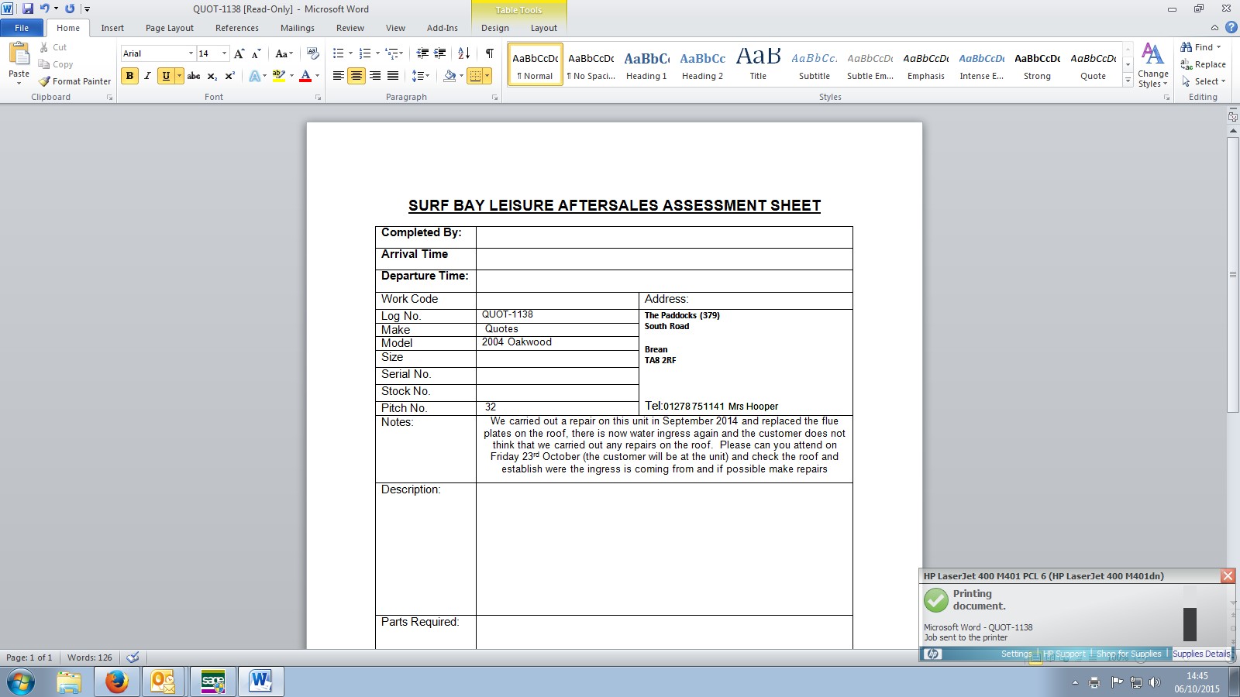
Task: Go to the Mailings tab
Action: (x=298, y=28)
